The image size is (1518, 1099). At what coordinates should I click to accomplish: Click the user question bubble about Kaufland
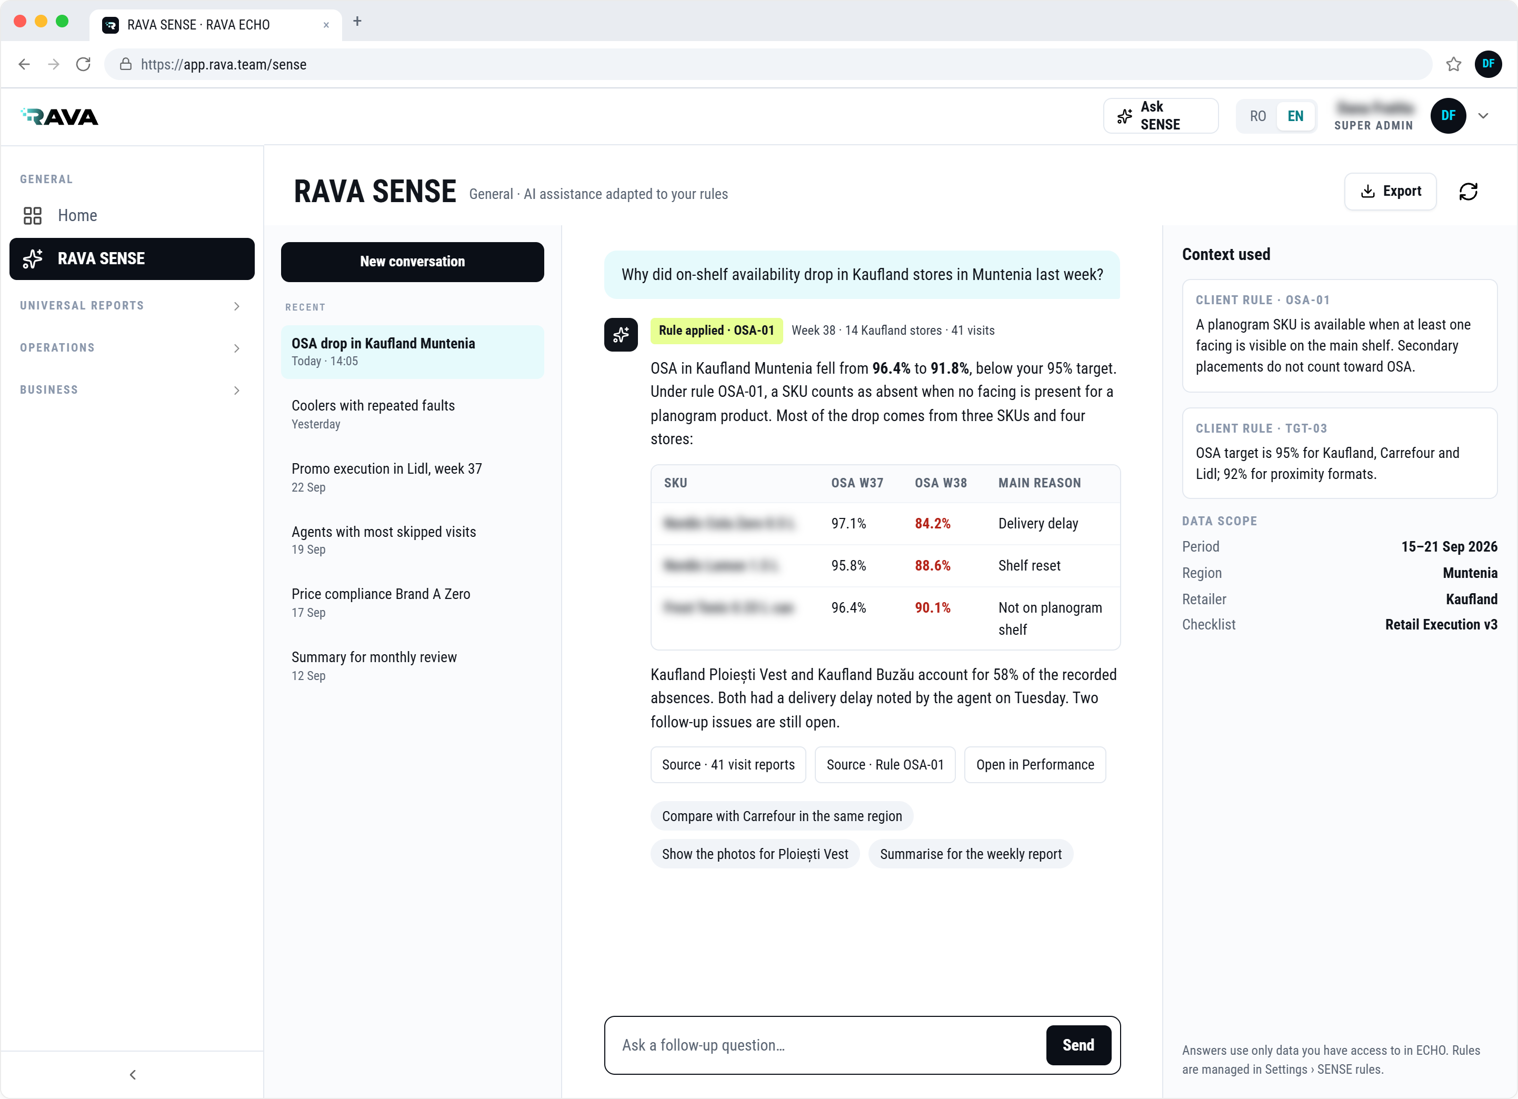862,275
